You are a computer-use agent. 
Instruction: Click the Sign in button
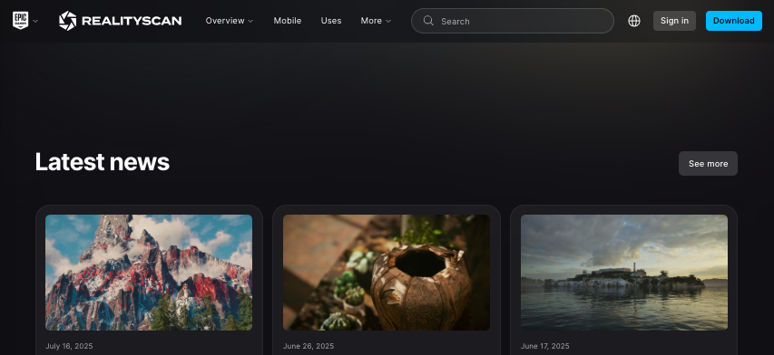pos(674,21)
